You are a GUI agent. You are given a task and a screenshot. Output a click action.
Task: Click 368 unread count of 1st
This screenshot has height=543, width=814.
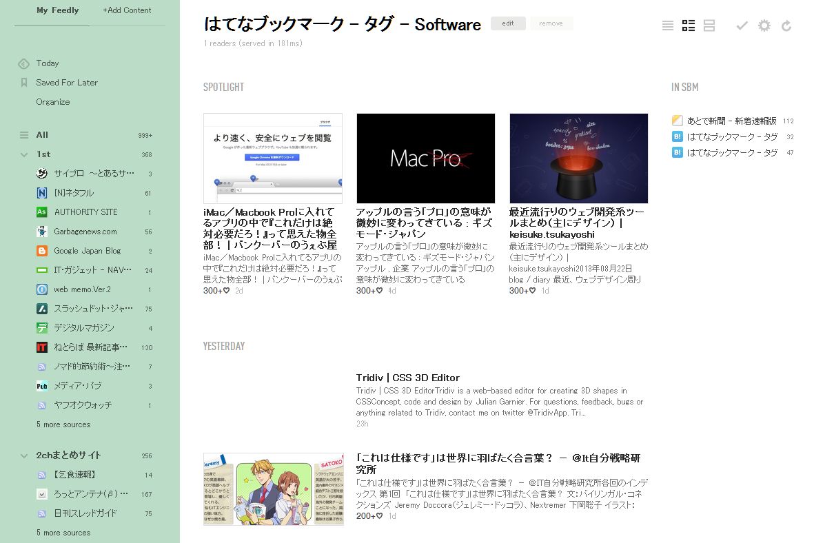(147, 154)
